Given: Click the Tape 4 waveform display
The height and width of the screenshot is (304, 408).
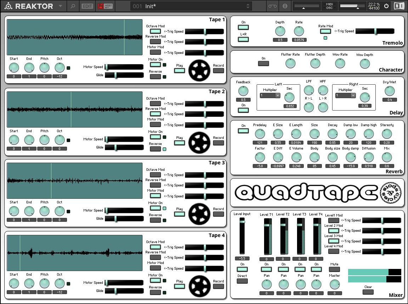Looking at the screenshot, I should (75, 253).
